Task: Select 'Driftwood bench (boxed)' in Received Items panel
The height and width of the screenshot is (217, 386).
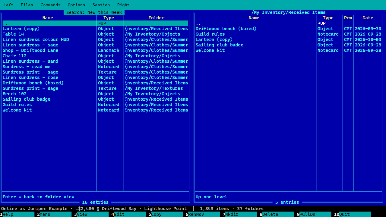Action: pyautogui.click(x=288, y=29)
